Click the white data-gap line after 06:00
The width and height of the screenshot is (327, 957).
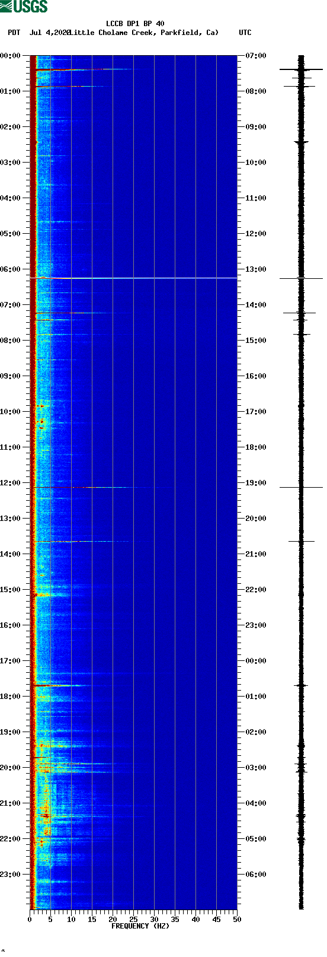(x=133, y=278)
